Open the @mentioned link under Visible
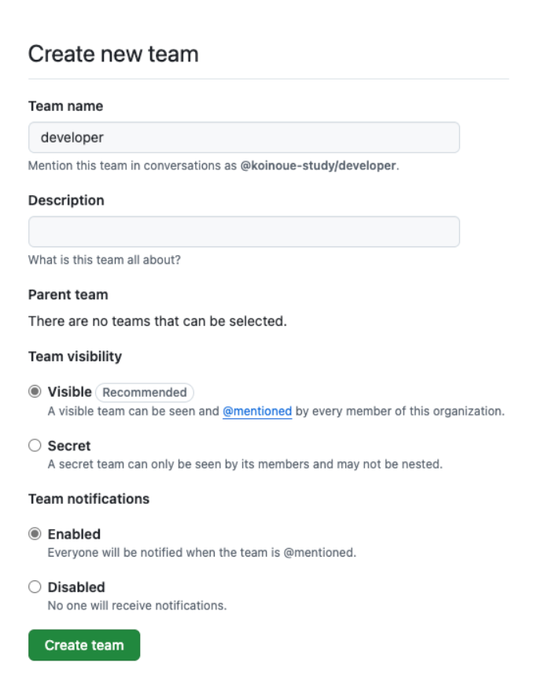The width and height of the screenshot is (560, 696). [257, 411]
